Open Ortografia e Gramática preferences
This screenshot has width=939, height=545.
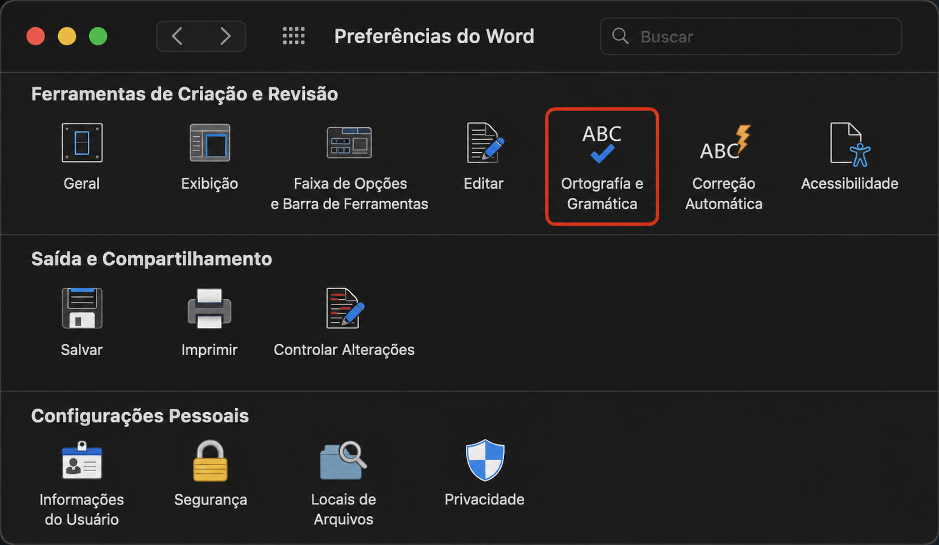point(602,166)
